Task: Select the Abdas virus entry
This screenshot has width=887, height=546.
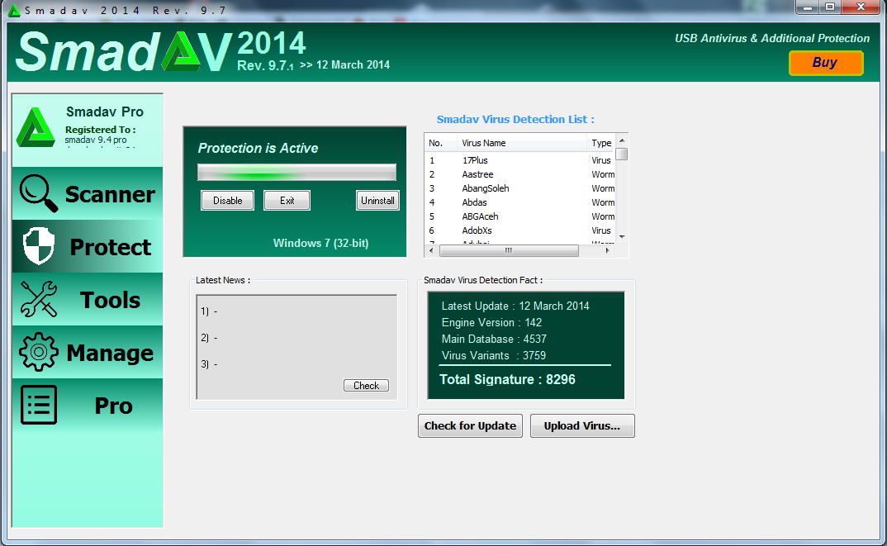Action: 519,202
